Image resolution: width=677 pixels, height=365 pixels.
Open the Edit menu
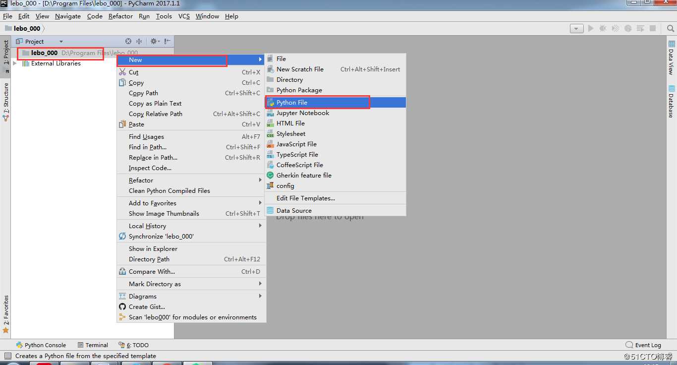coord(24,16)
